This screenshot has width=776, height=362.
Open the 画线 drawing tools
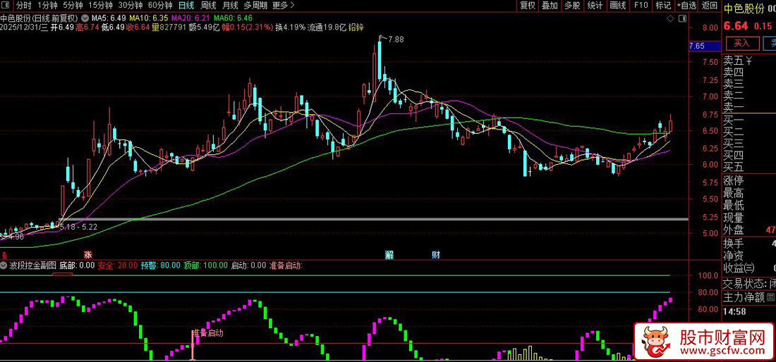[x=617, y=6]
